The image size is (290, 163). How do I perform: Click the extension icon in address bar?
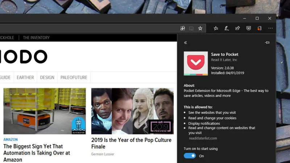pyautogui.click(x=183, y=28)
